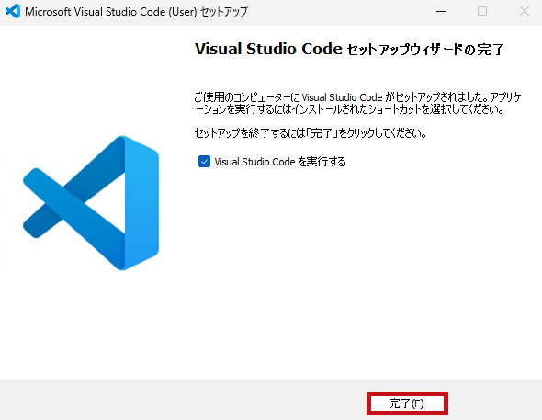The height and width of the screenshot is (420, 542).
Task: Finish setup with the 完了(F) button
Action: coord(407,403)
